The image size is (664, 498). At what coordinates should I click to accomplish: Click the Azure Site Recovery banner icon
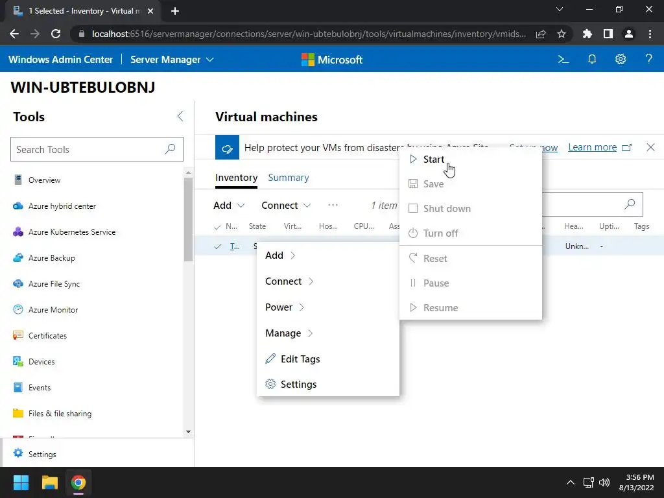(x=227, y=147)
